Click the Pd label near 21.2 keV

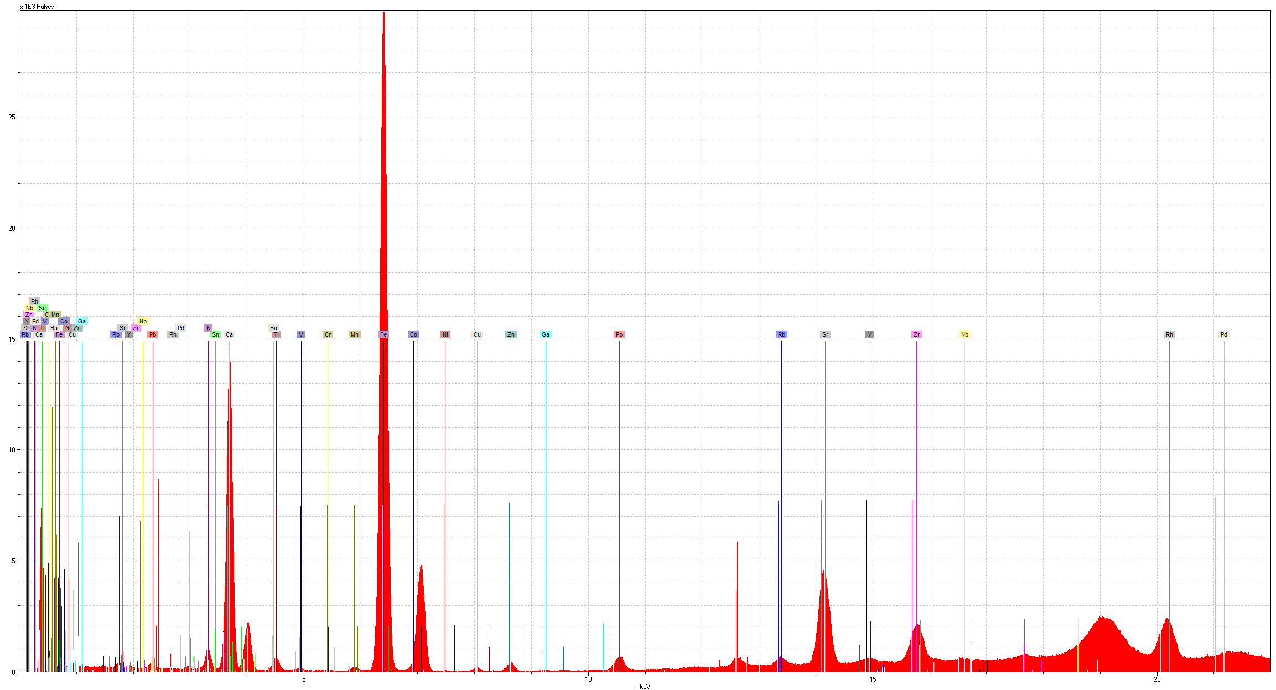pos(1224,334)
